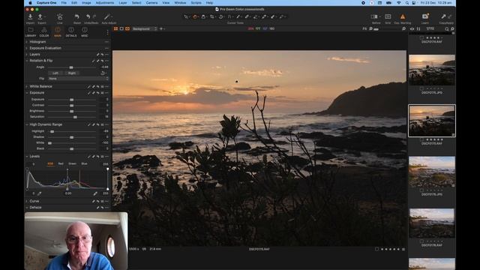Select the daylight rocks thumbnail in browser
Viewport: 480px width, 270px height.
[432, 172]
